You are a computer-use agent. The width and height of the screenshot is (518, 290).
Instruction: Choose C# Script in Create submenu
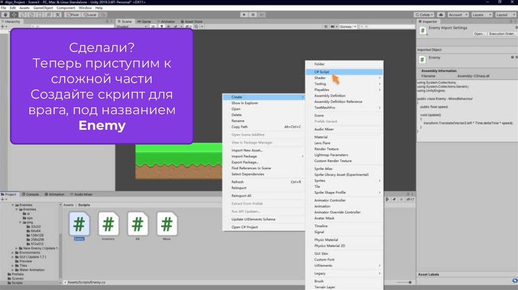344,72
